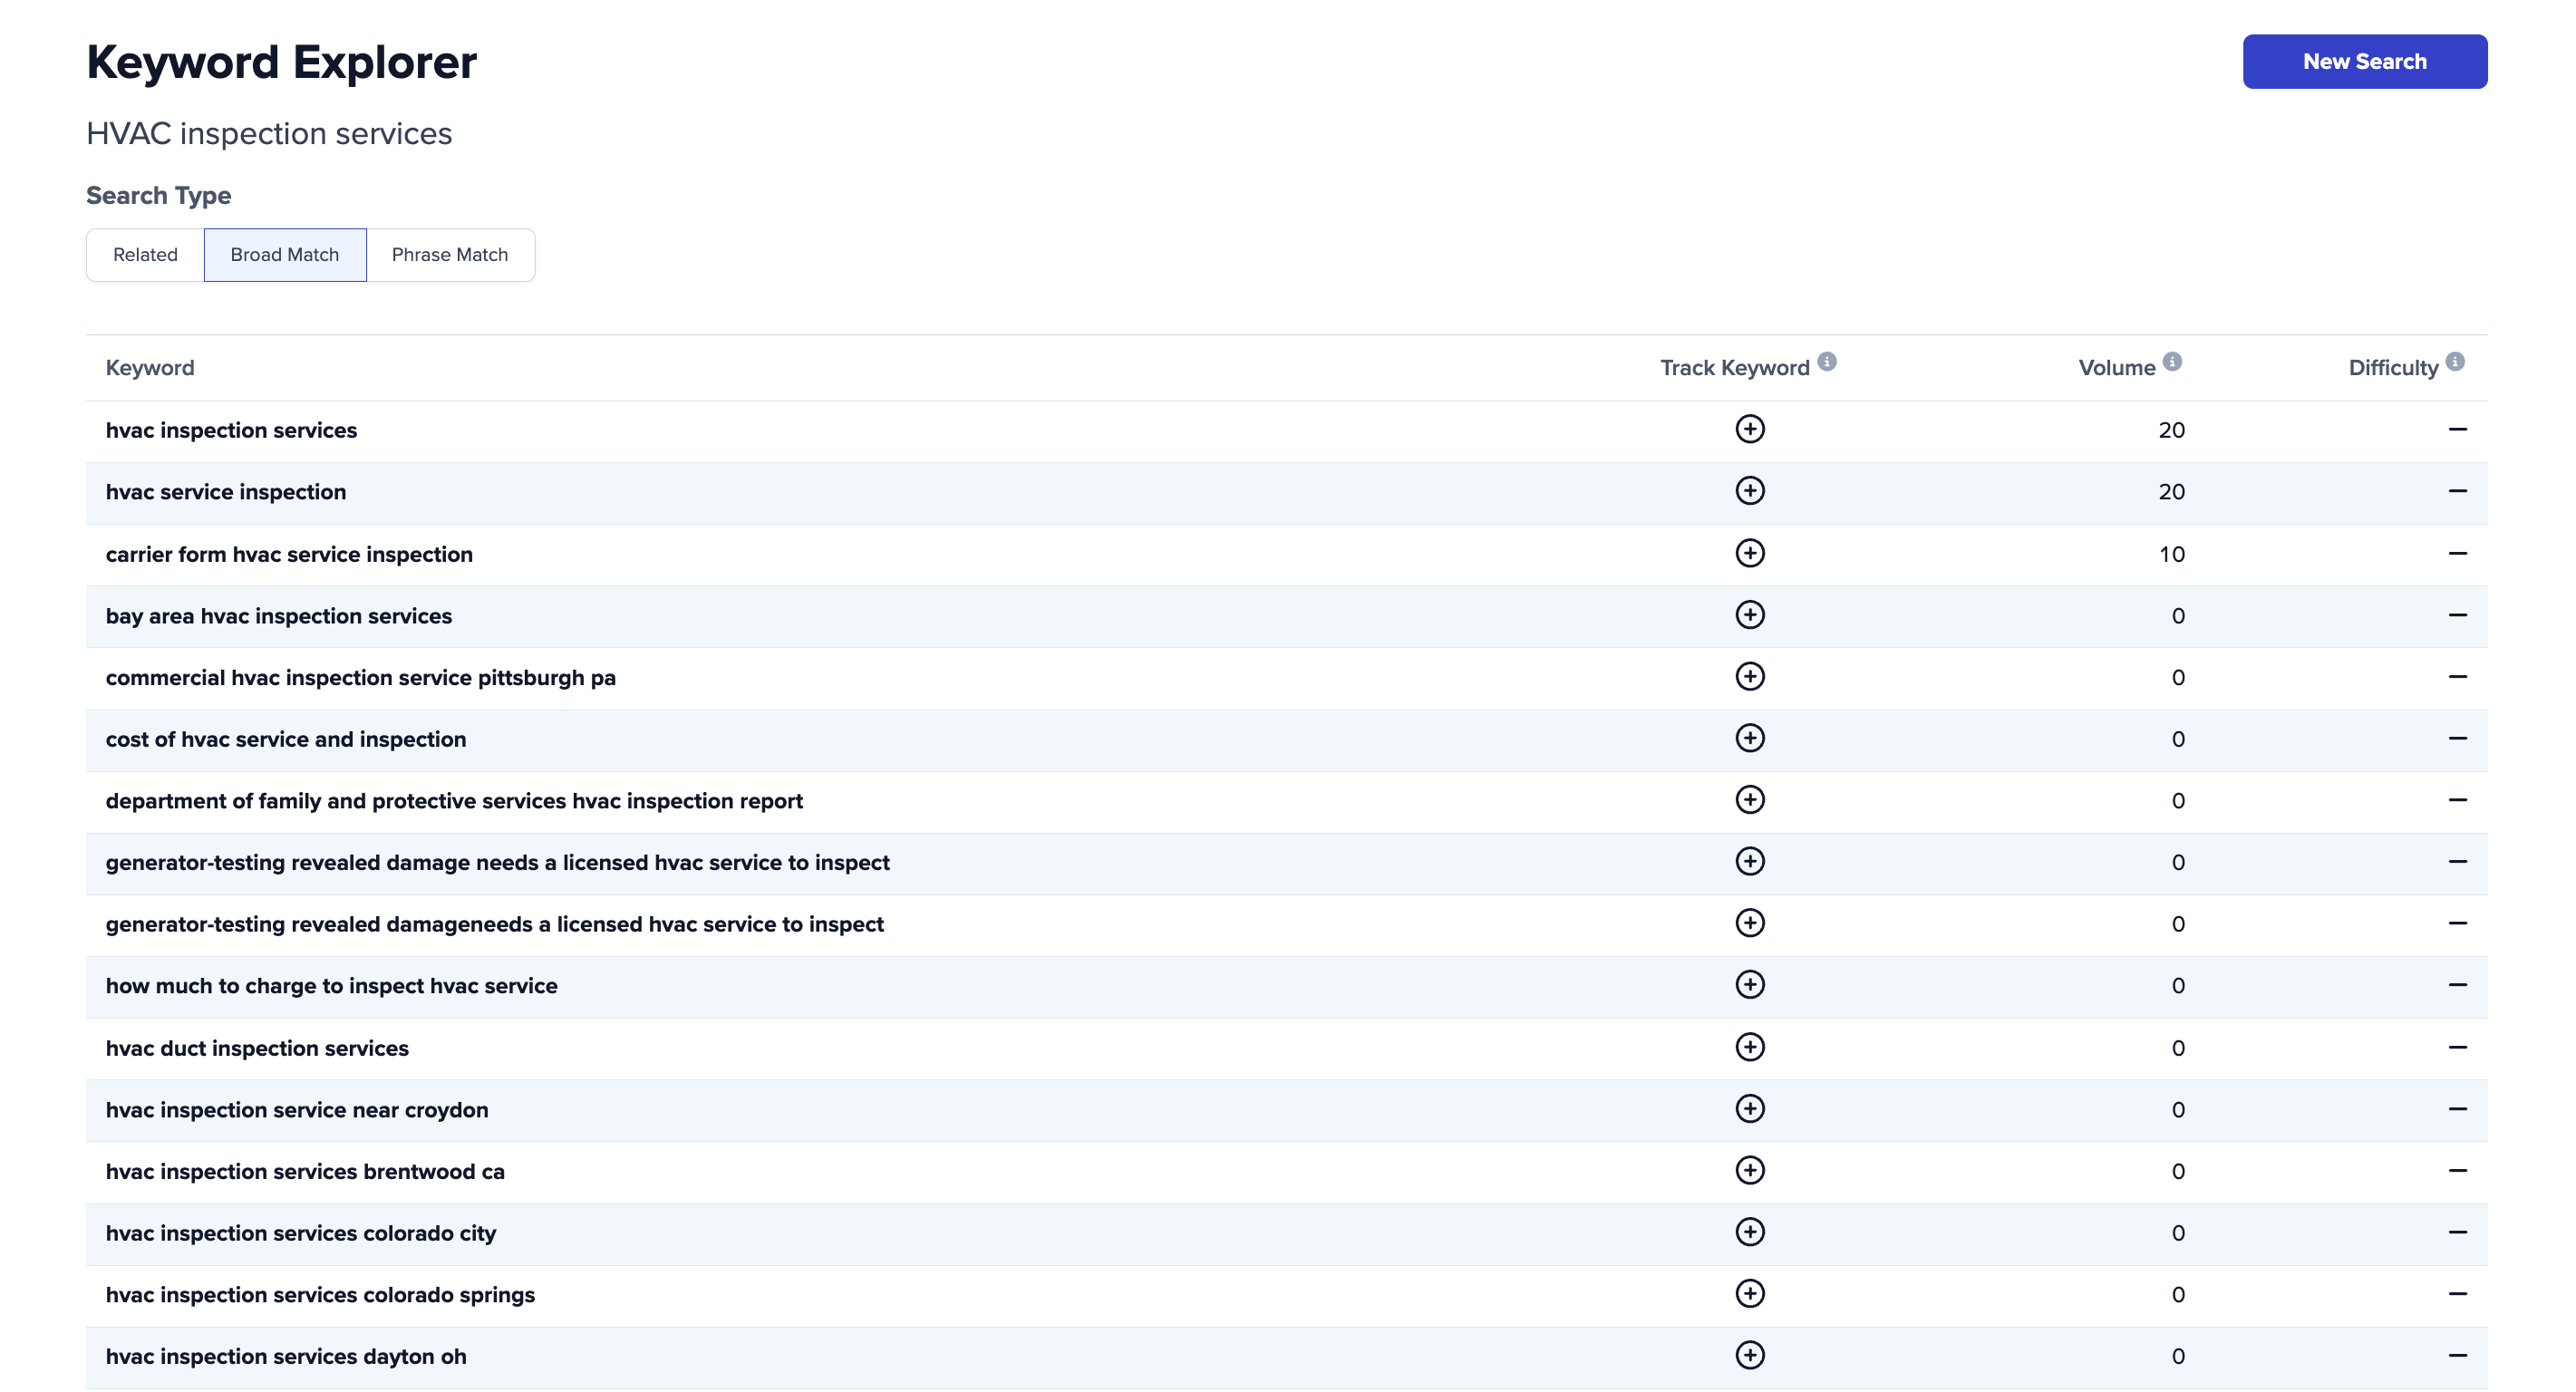Track 'cost of hvac service and inspection'
Screen dimensions: 2576x1392
click(1749, 738)
